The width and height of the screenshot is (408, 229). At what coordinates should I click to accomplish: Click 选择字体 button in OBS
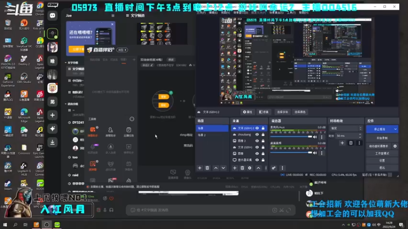pos(283,112)
